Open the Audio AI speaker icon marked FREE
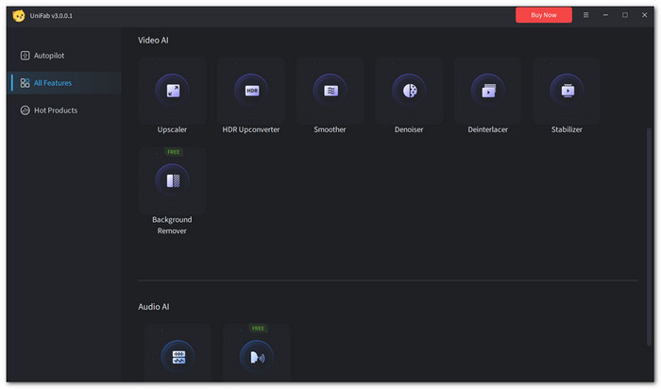661x389 pixels. 257,358
